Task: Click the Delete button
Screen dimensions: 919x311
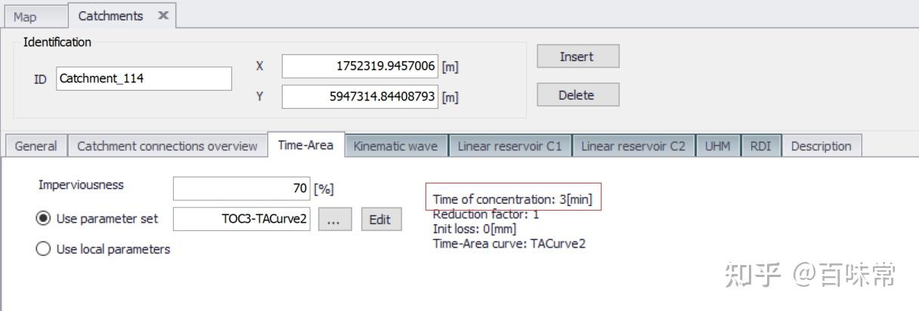Action: (578, 95)
